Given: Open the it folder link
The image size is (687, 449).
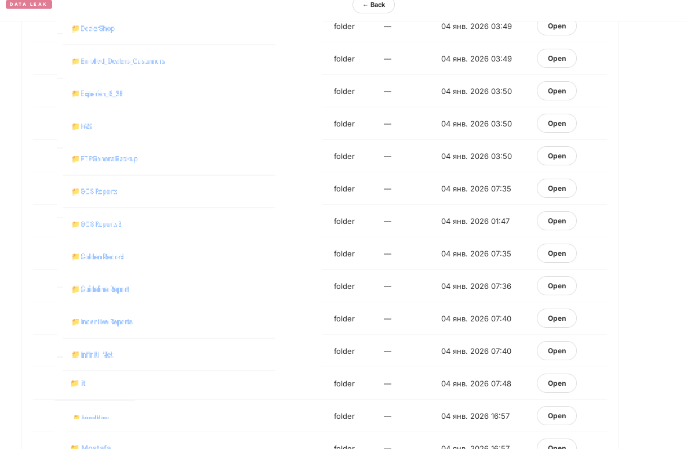Looking at the screenshot, I should pyautogui.click(x=83, y=383).
